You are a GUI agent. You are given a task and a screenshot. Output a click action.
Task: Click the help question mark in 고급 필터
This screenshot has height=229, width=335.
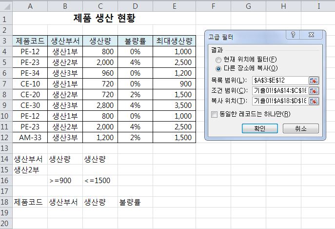(x=294, y=35)
